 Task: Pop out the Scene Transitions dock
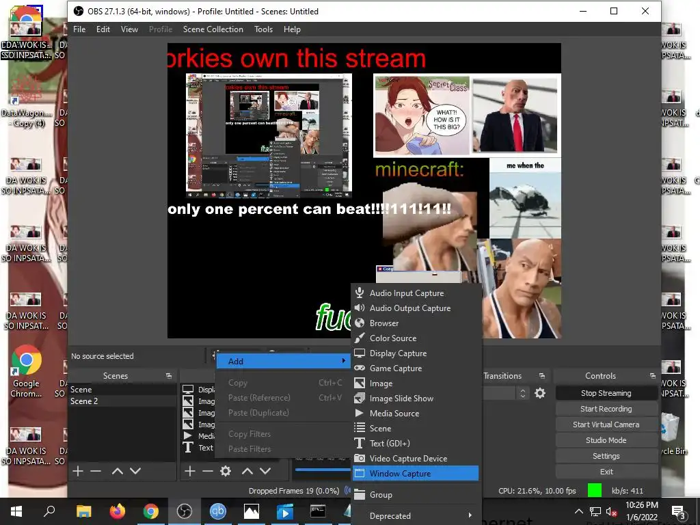(x=542, y=376)
